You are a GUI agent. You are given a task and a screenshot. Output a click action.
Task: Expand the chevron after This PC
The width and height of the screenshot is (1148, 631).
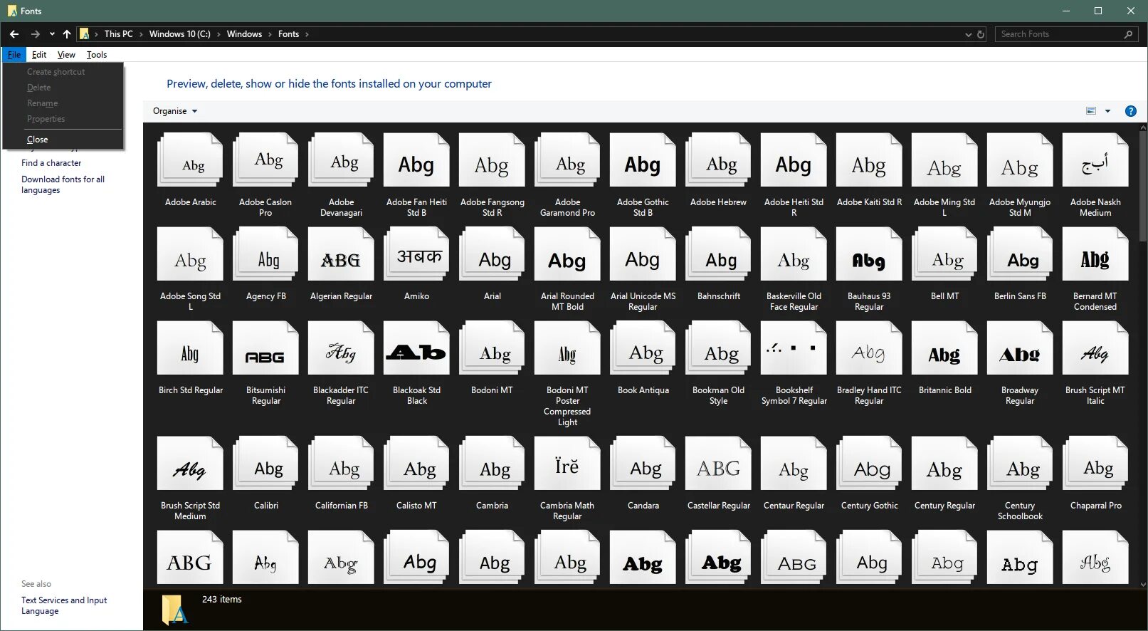pos(141,34)
